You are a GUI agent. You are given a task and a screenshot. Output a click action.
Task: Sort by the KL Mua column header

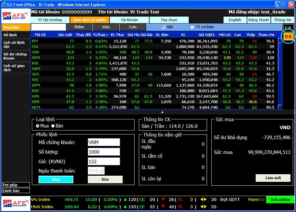pos(117,35)
